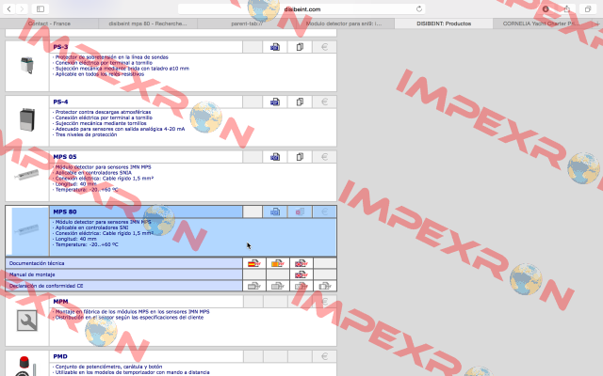Screen dimensions: 603x376
Task: Click text 'Tres niveles de protección'
Action: pos(86,134)
